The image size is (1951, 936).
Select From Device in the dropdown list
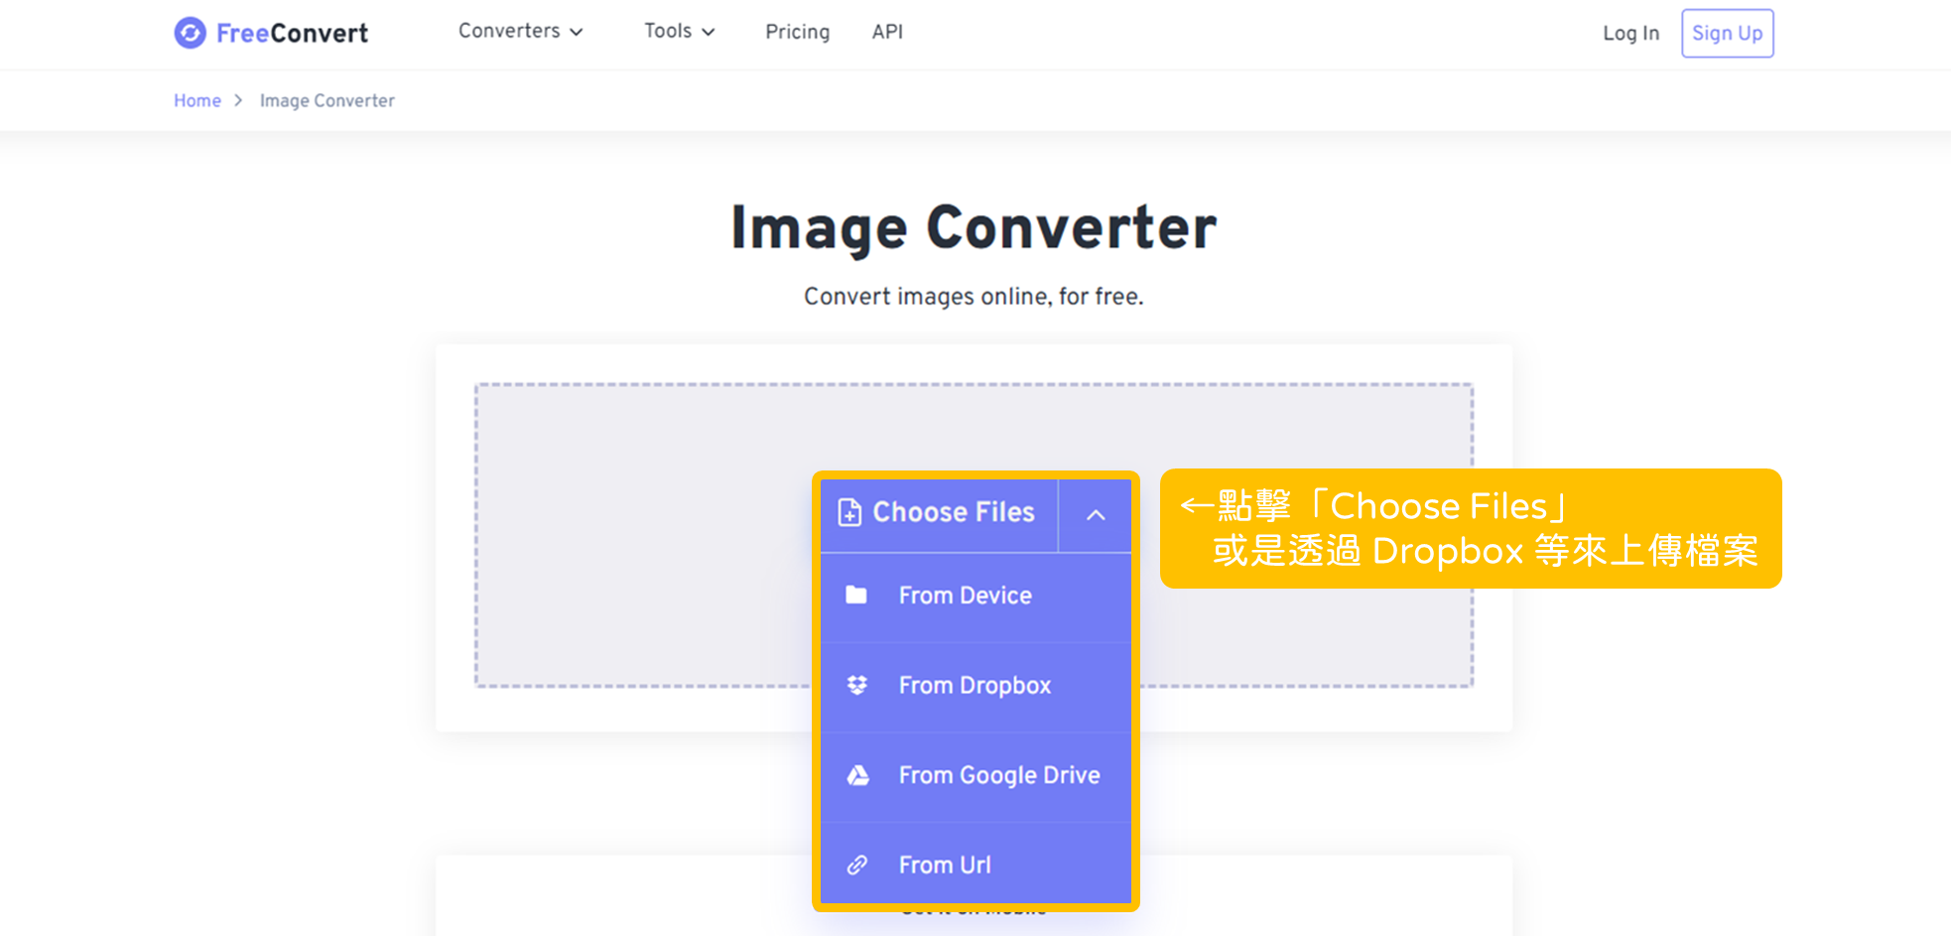pyautogui.click(x=965, y=595)
